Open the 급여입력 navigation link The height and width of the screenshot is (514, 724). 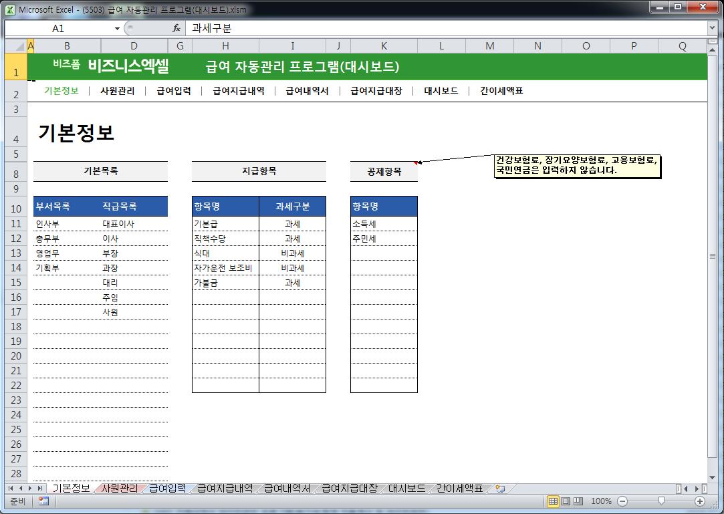click(174, 91)
